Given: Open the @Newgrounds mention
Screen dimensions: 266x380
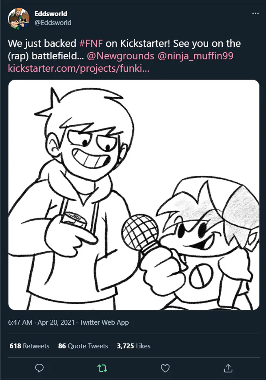Looking at the screenshot, I should 120,56.
